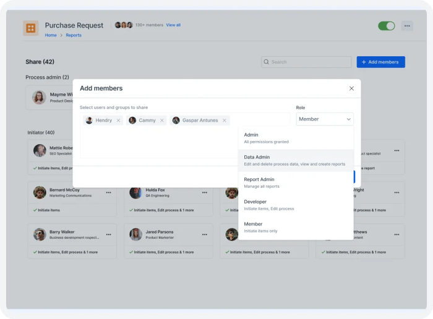Open the Wright card's three-dots menu
433x319 pixels.
click(x=397, y=193)
